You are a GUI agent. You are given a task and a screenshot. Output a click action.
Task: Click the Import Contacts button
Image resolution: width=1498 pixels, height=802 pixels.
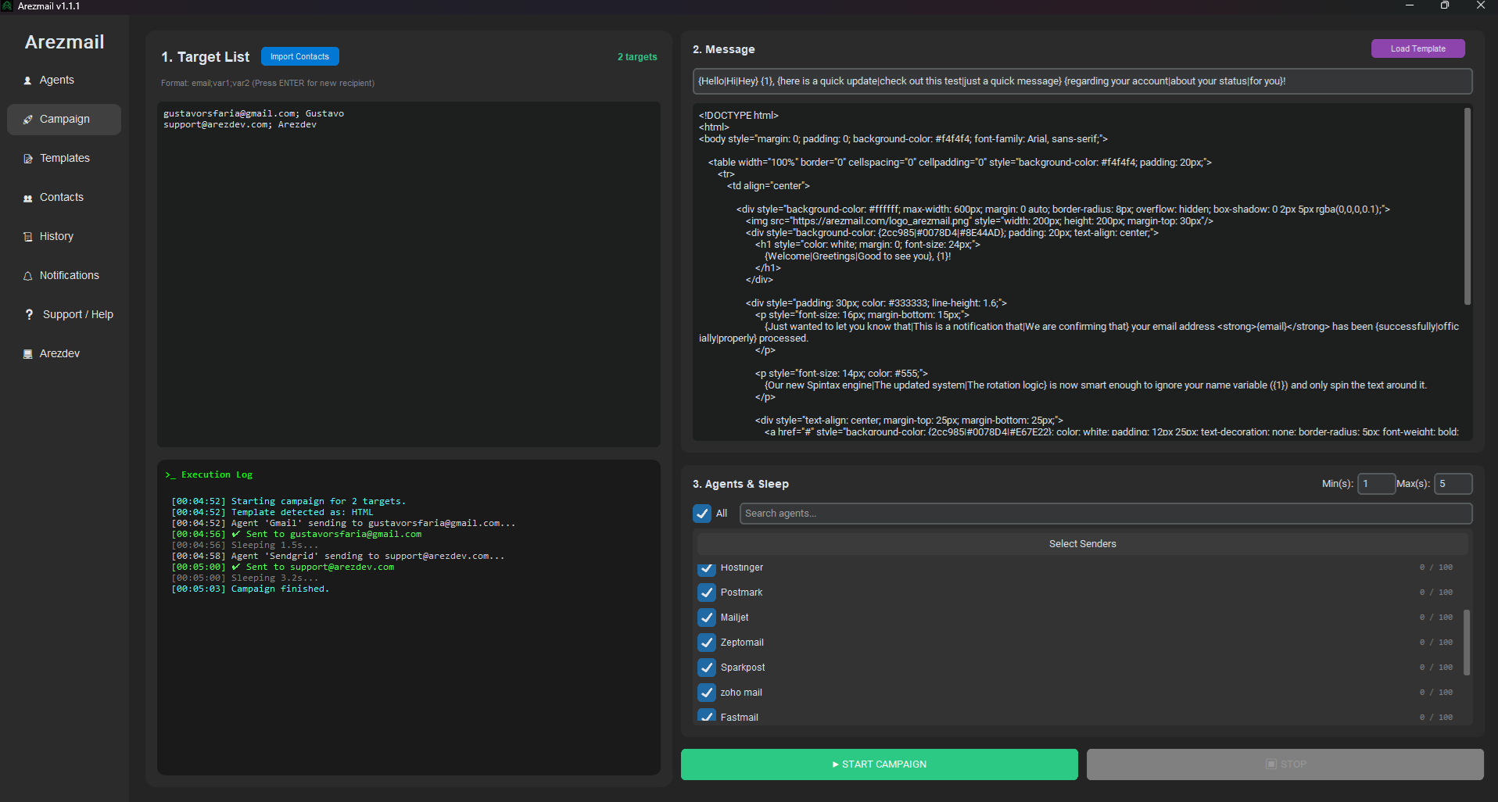pos(299,55)
